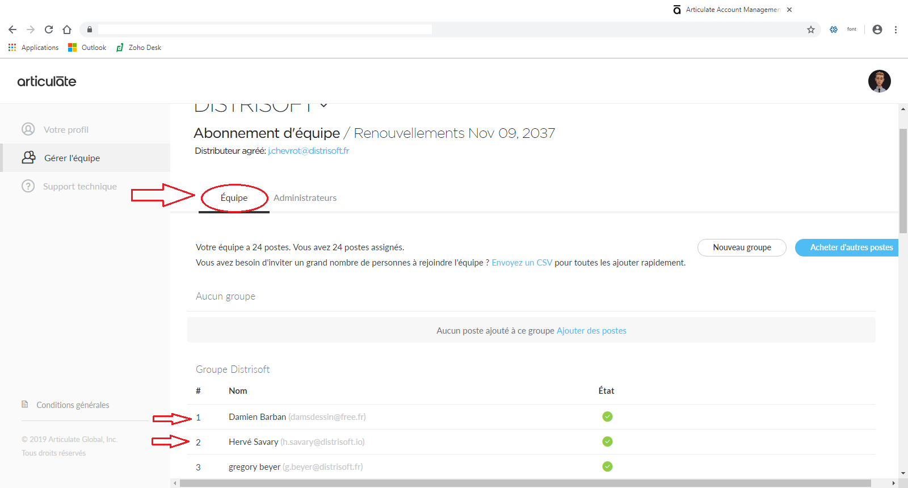Viewport: 908px width, 488px height.
Task: Open the Chrome three-dot menu
Action: (x=896, y=30)
